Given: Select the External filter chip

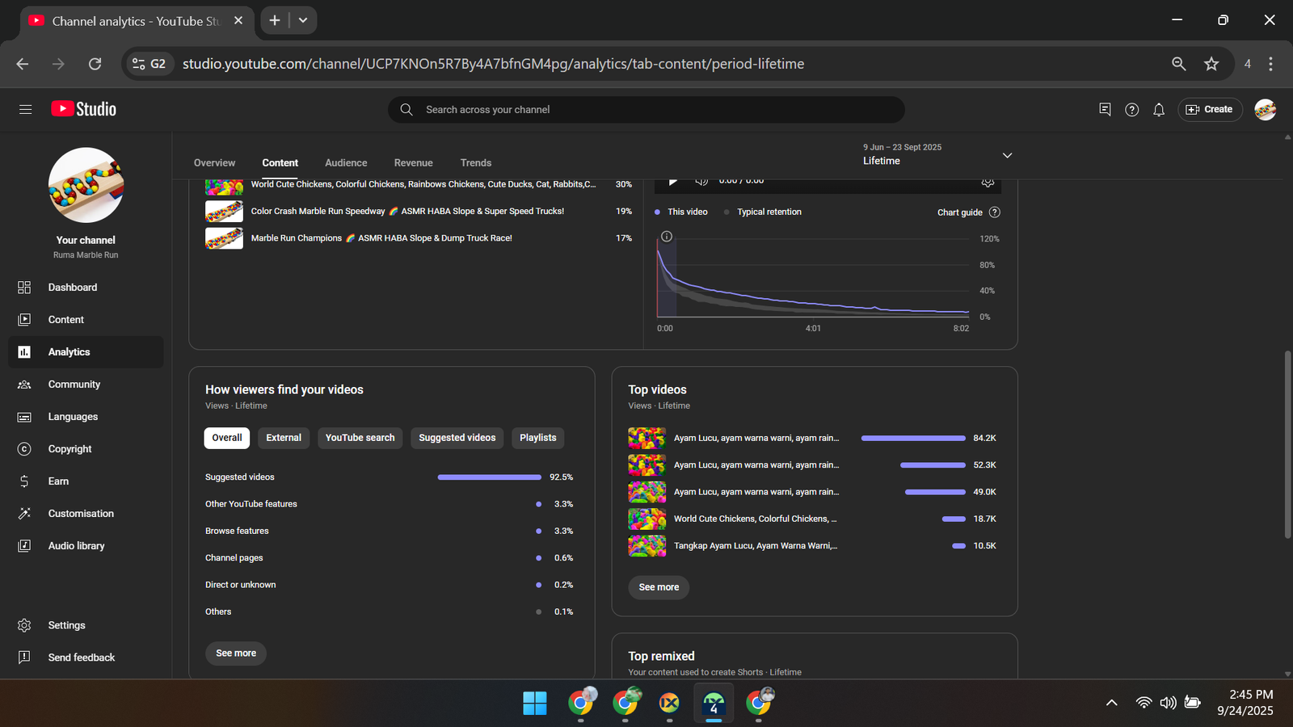Looking at the screenshot, I should tap(284, 438).
